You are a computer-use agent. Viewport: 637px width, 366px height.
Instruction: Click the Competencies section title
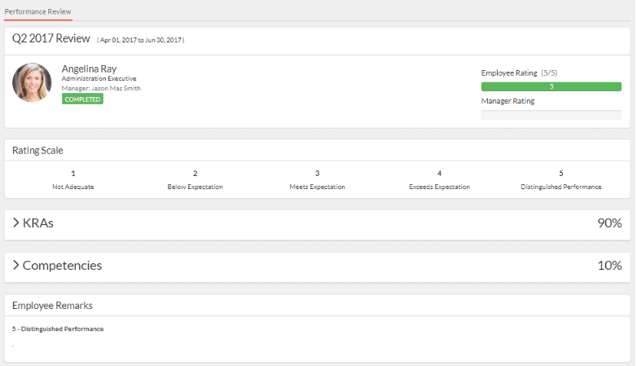[x=62, y=265]
